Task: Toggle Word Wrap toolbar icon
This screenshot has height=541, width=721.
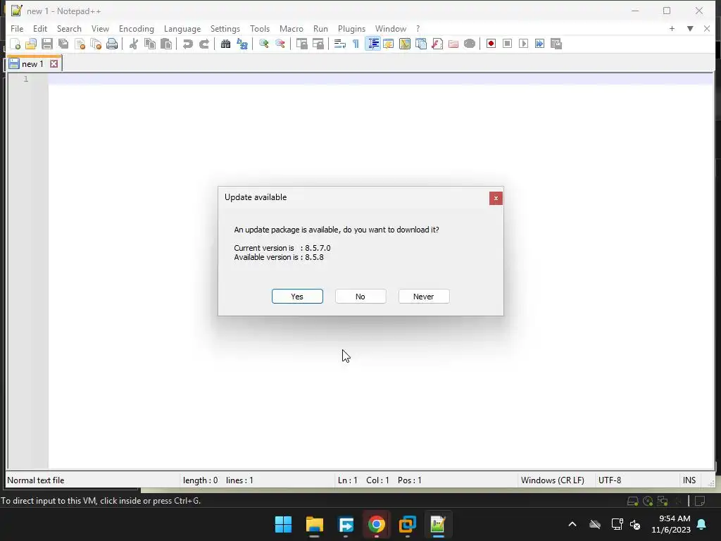Action: (x=340, y=44)
